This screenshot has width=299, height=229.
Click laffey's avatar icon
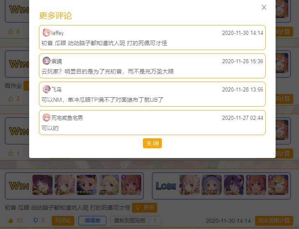[x=46, y=32]
